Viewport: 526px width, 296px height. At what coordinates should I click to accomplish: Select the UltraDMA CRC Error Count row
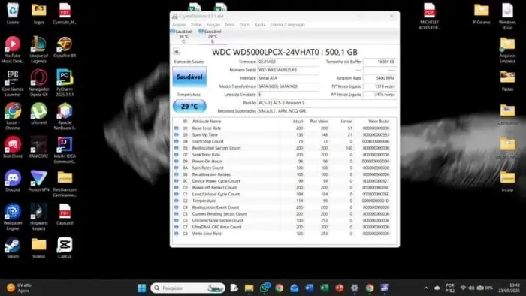283,227
